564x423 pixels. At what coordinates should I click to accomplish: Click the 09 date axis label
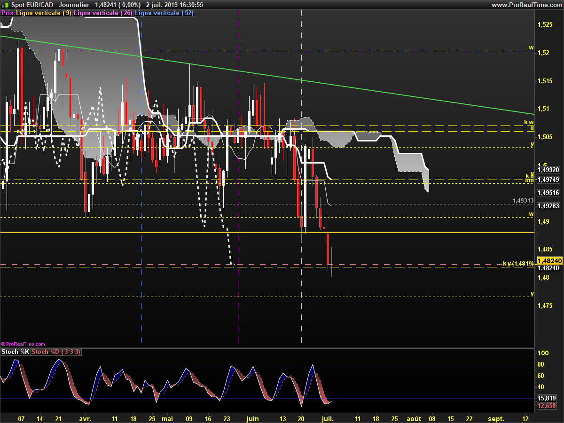pos(189,418)
